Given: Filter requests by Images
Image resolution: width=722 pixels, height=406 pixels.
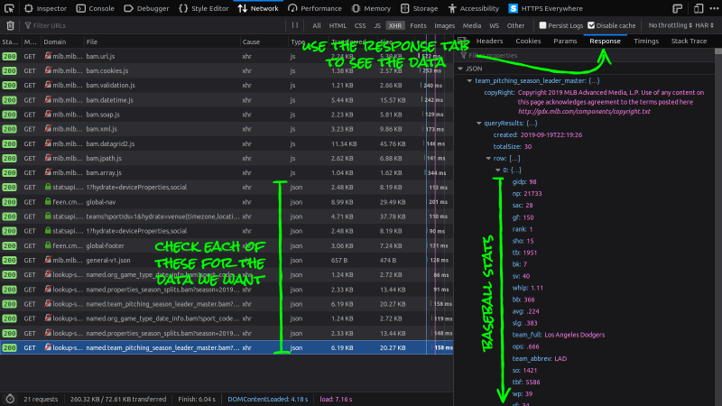Looking at the screenshot, I should pos(444,26).
